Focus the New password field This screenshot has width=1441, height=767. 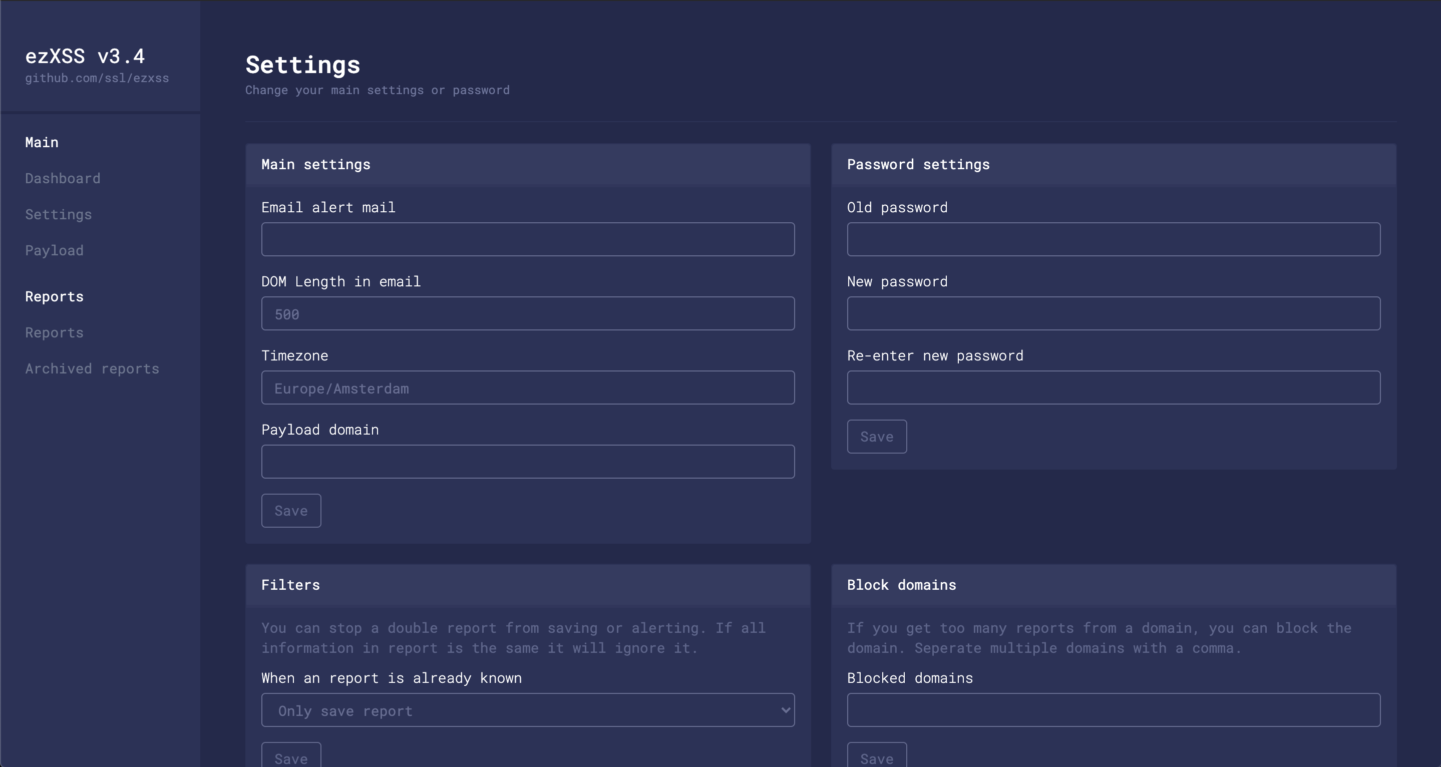[1113, 314]
